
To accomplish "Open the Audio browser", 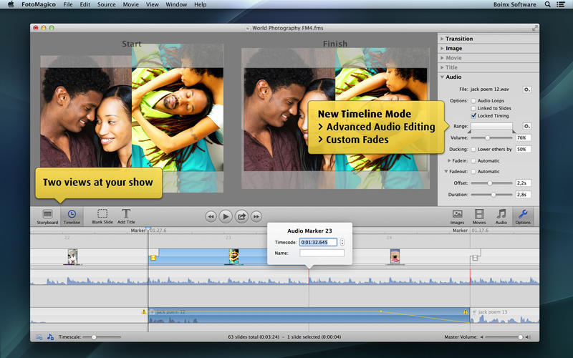I will 501,214.
